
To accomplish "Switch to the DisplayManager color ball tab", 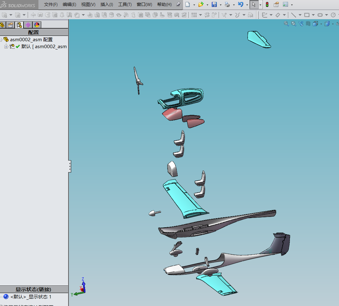I will (x=37, y=25).
